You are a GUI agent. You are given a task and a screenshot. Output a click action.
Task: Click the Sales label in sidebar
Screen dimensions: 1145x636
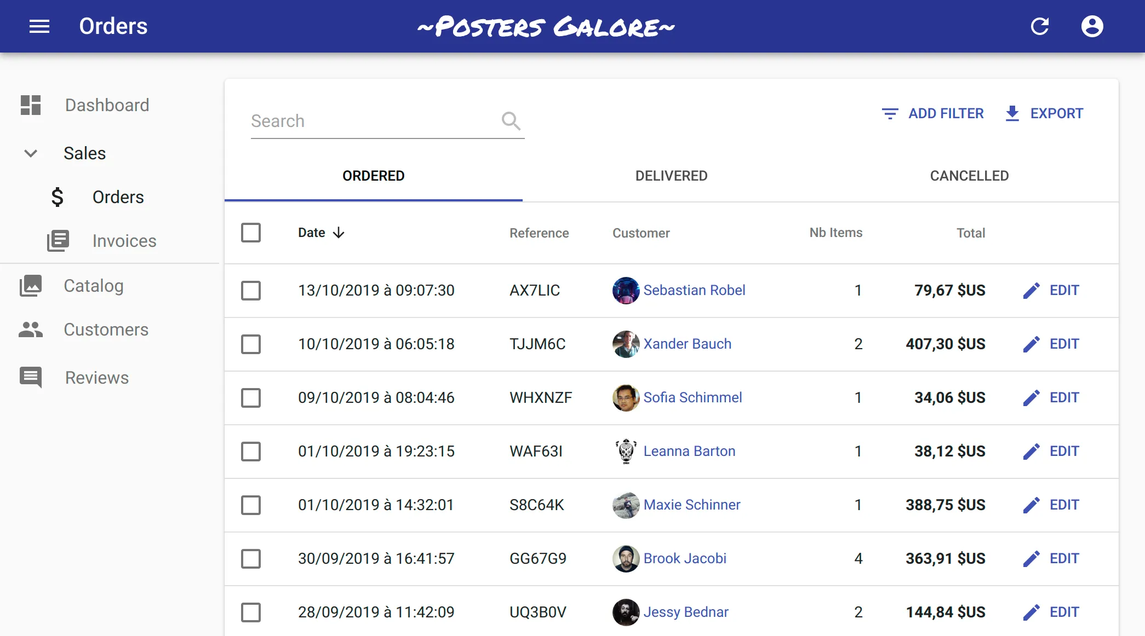[x=84, y=153]
